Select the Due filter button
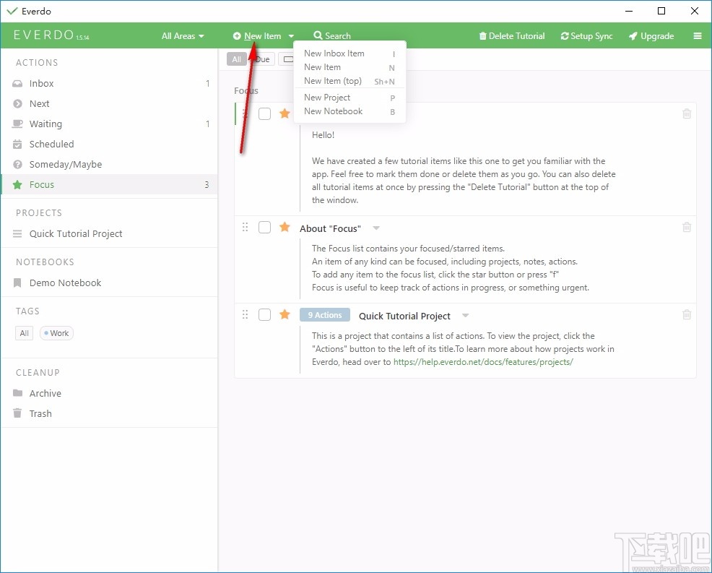Viewport: 712px width, 573px height. tap(262, 59)
